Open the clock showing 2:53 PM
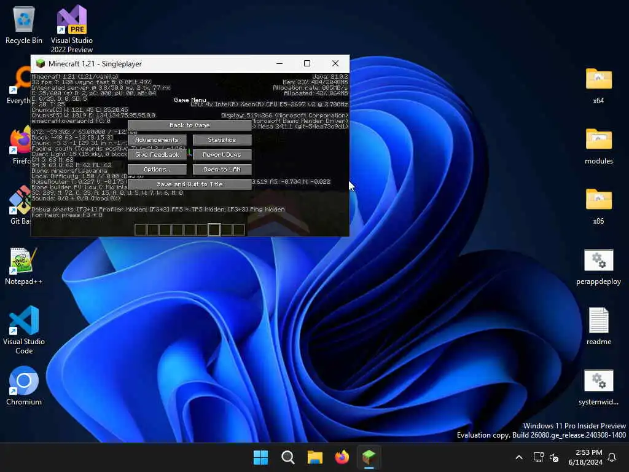Image resolution: width=629 pixels, height=472 pixels. 585,457
